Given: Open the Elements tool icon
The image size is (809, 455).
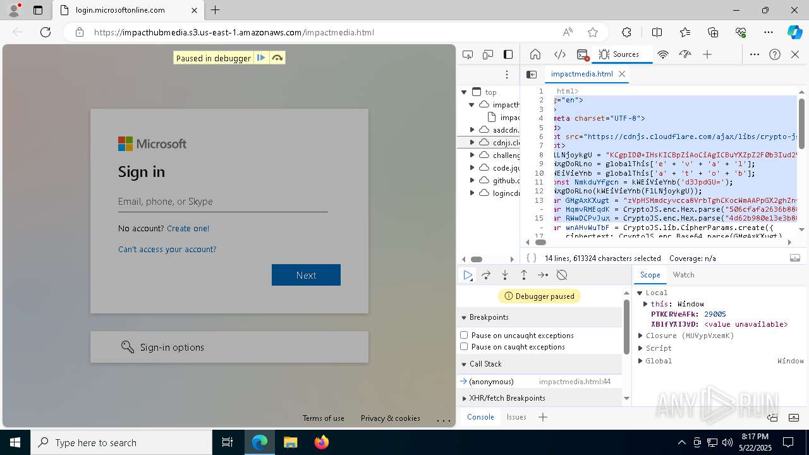Looking at the screenshot, I should (x=559, y=54).
